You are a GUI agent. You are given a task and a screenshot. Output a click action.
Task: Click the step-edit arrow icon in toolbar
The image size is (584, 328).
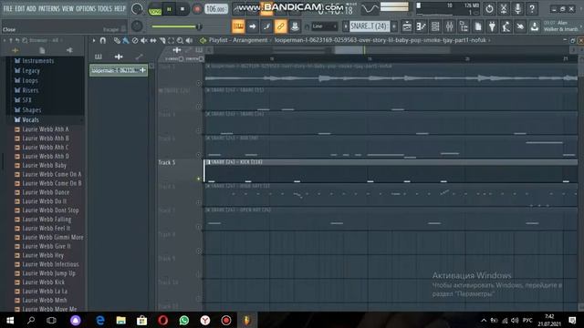click(253, 26)
